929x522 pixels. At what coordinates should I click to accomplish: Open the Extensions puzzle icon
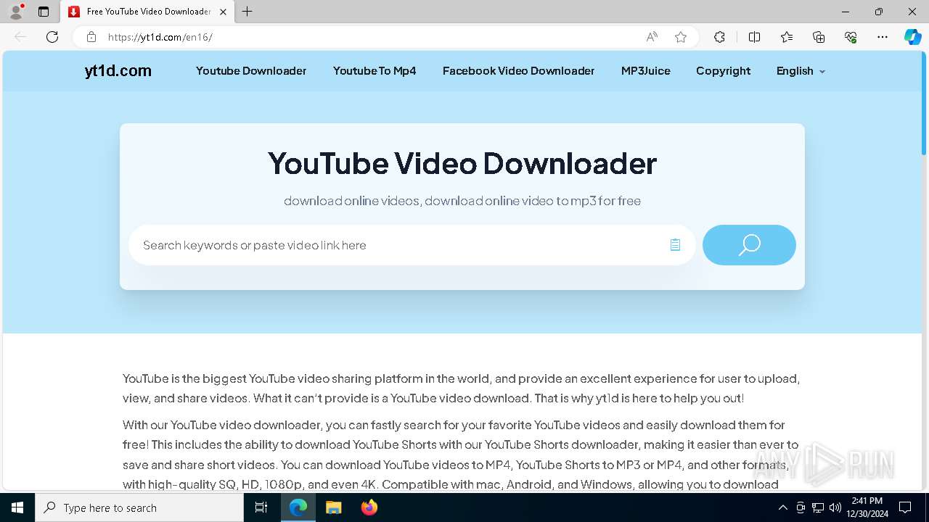pos(719,37)
